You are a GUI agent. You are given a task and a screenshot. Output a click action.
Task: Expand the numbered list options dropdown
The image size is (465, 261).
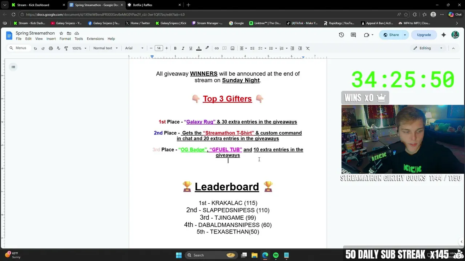[x=287, y=48]
